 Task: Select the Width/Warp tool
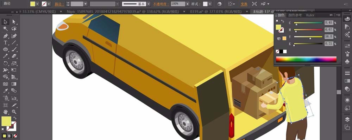pos(5,70)
